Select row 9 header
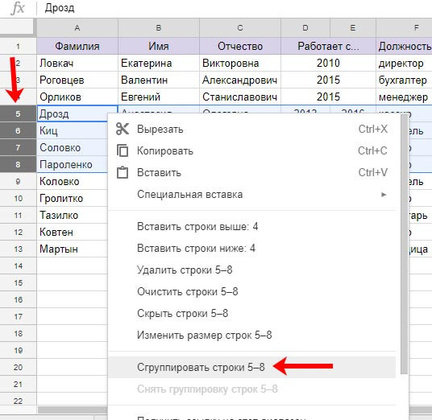This screenshot has width=432, height=420. pos(18,182)
